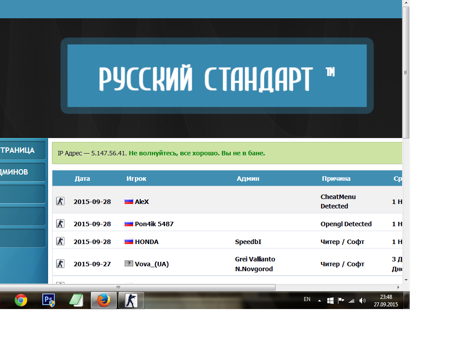Open Photoshop from the taskbar

tap(48, 300)
